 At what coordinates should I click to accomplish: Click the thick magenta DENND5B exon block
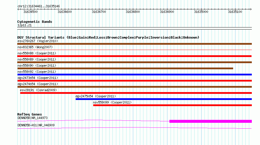click(211, 121)
